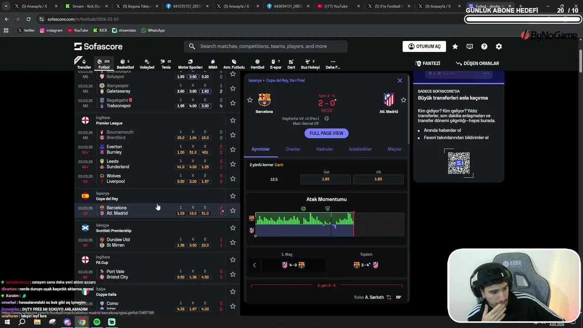Open the FANTEZİ link
Image resolution: width=583 pixels, height=328 pixels.
click(428, 63)
